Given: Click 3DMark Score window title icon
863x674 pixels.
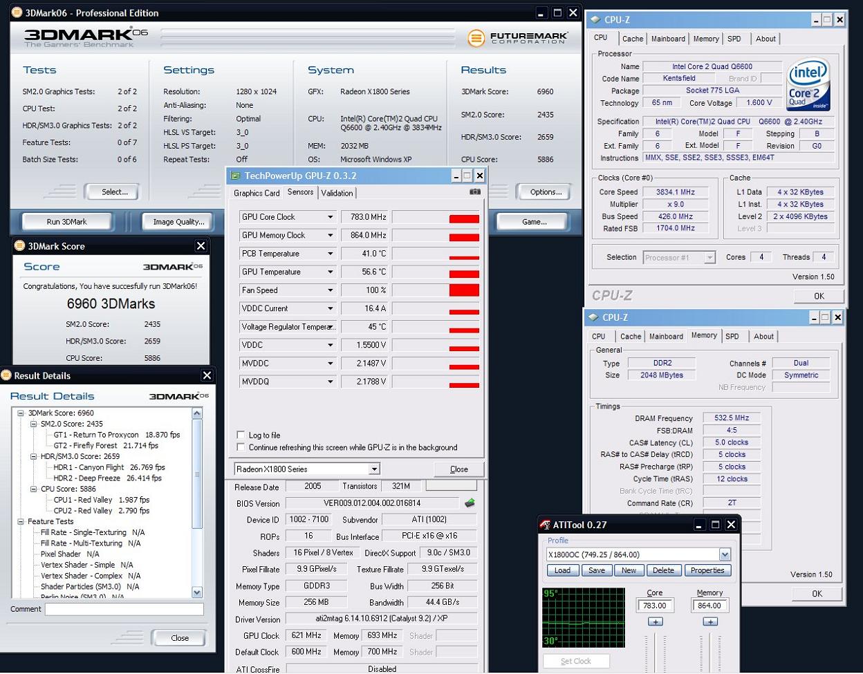Looking at the screenshot, I should pos(19,245).
